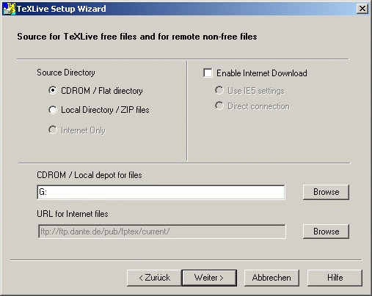Click the 'CDROM / Local depot for files' label
372x296 pixels.
pyautogui.click(x=90, y=175)
